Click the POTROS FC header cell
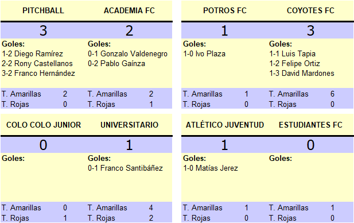354x223 pixels. click(x=225, y=10)
